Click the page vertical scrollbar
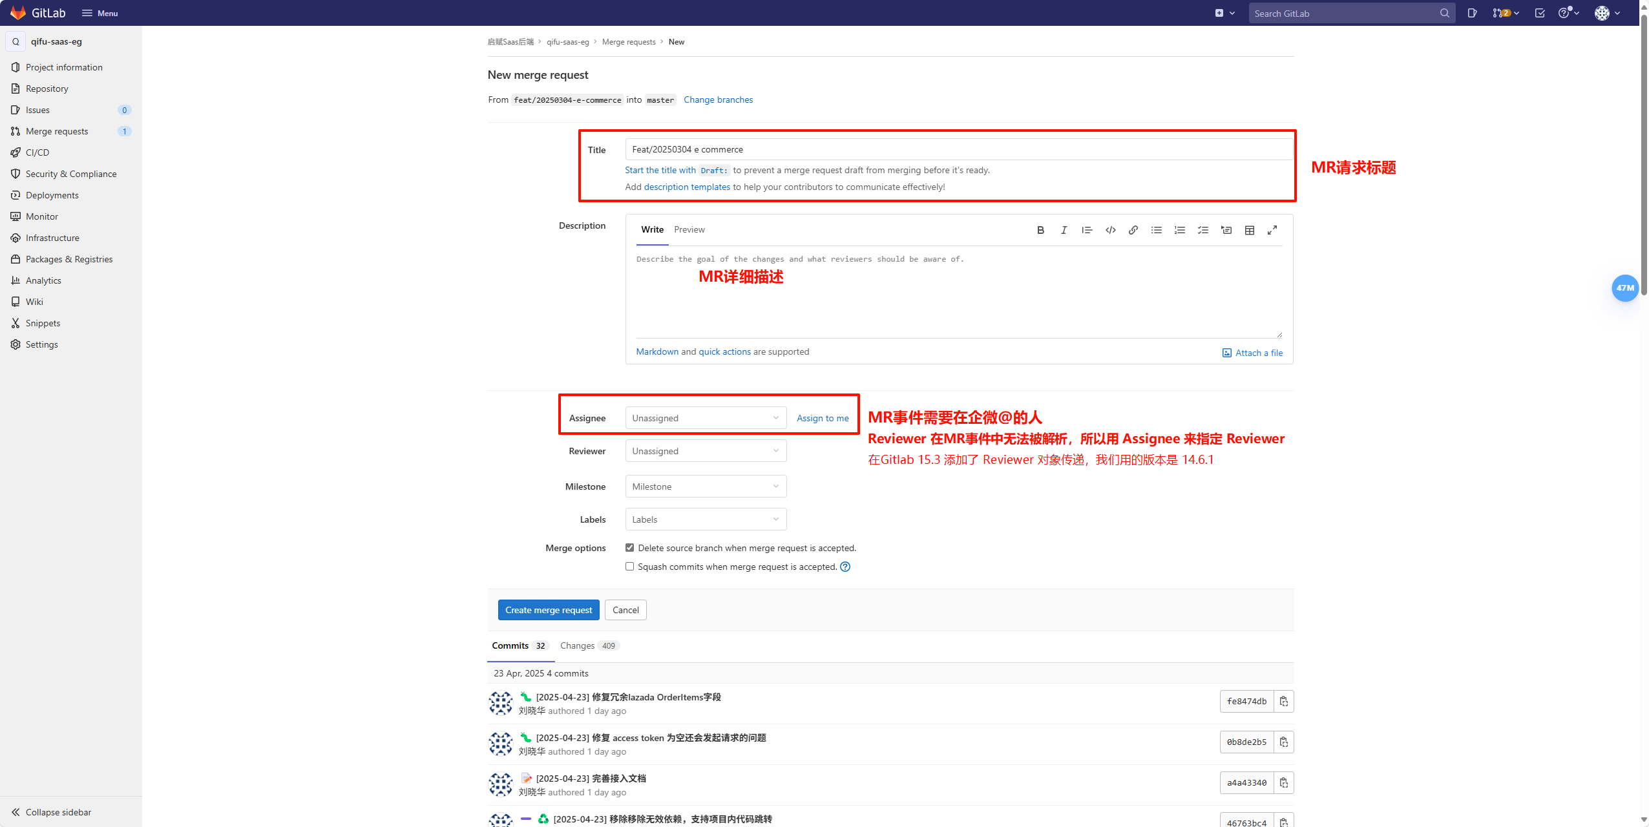Image resolution: width=1649 pixels, height=827 pixels. (1644, 155)
